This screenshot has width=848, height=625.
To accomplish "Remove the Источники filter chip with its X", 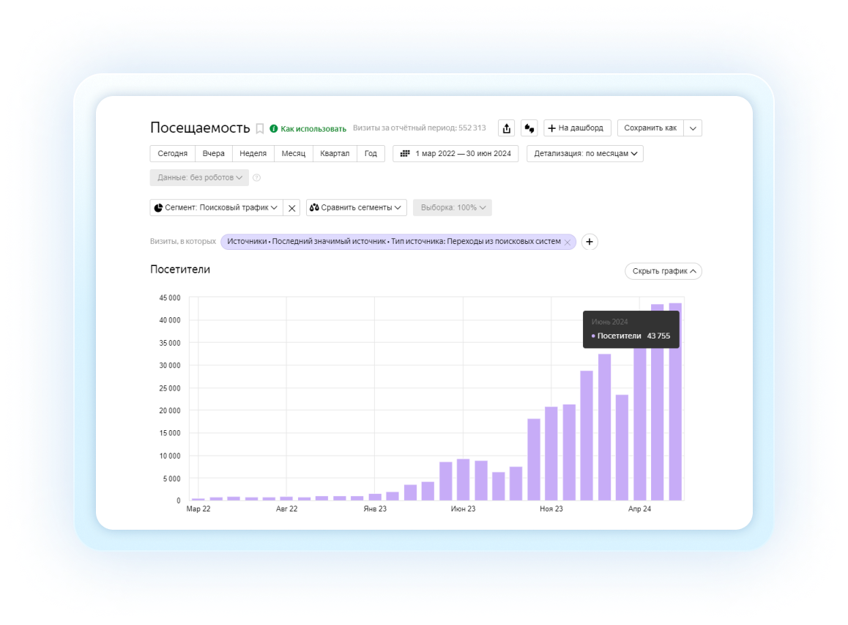I will [568, 243].
